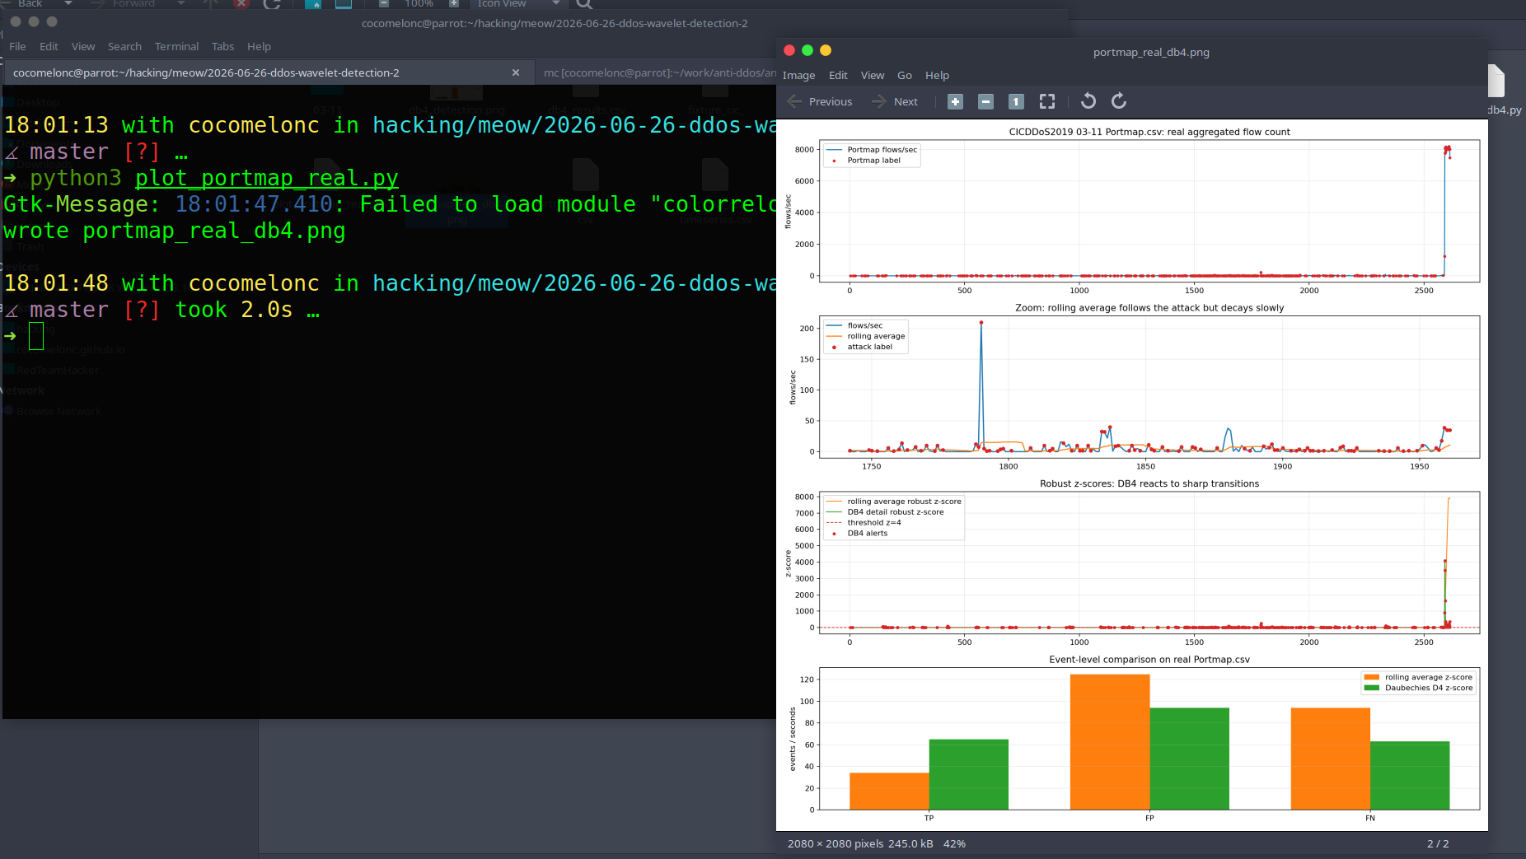Click the plot_portmap_real.py command text in terminal

pyautogui.click(x=267, y=178)
